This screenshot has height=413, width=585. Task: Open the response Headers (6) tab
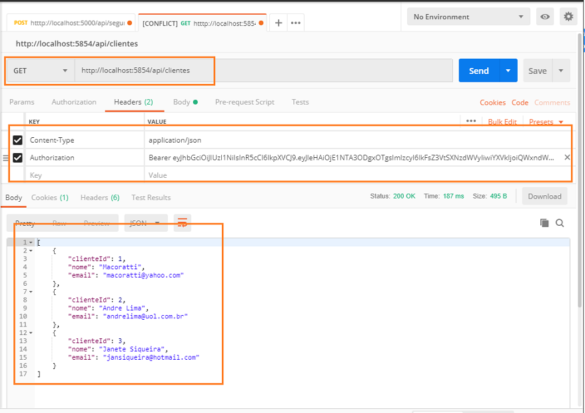click(100, 197)
